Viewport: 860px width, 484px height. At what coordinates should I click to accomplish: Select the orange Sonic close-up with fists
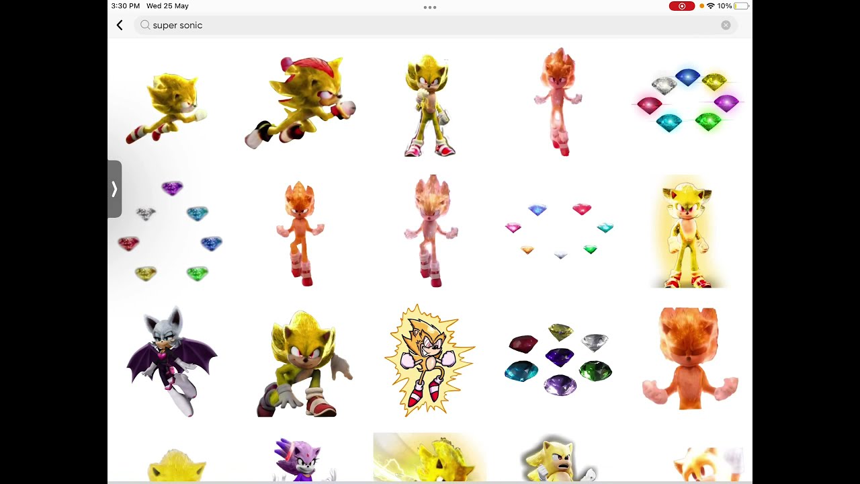pos(689,358)
